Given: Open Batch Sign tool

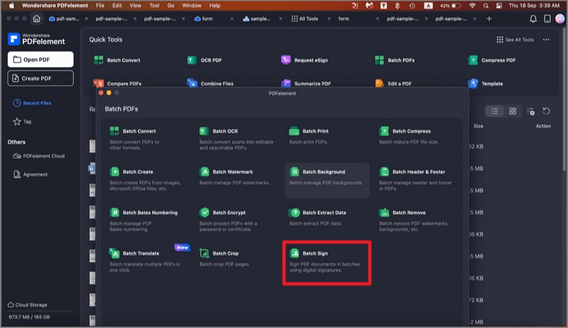Looking at the screenshot, I should (x=327, y=262).
